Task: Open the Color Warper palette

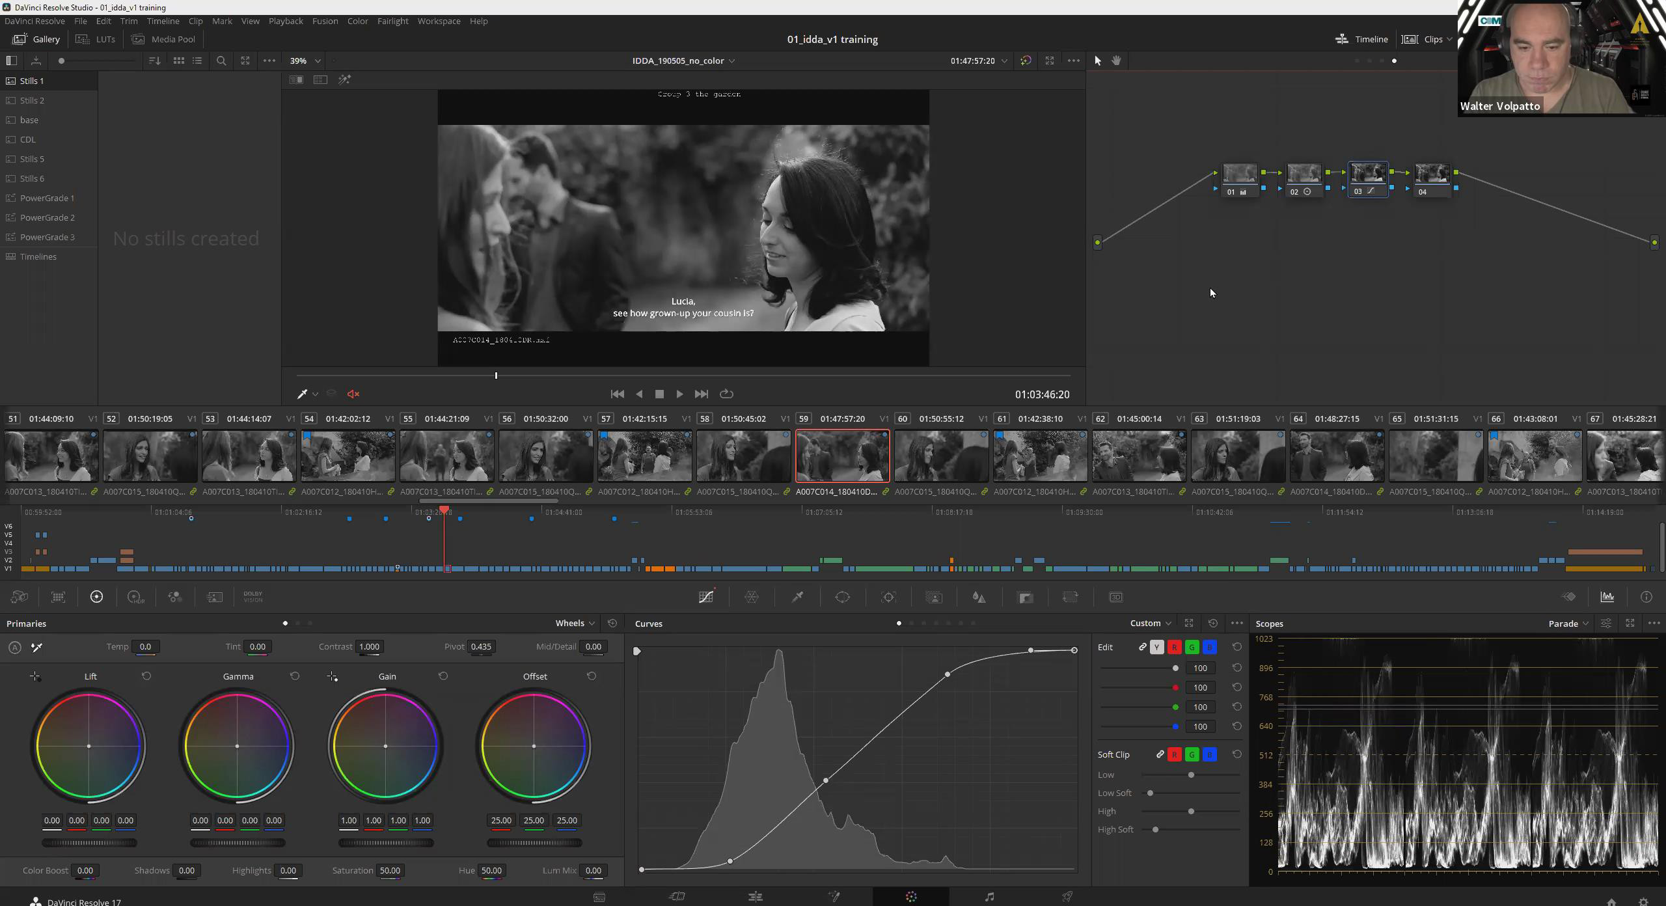Action: click(x=752, y=597)
